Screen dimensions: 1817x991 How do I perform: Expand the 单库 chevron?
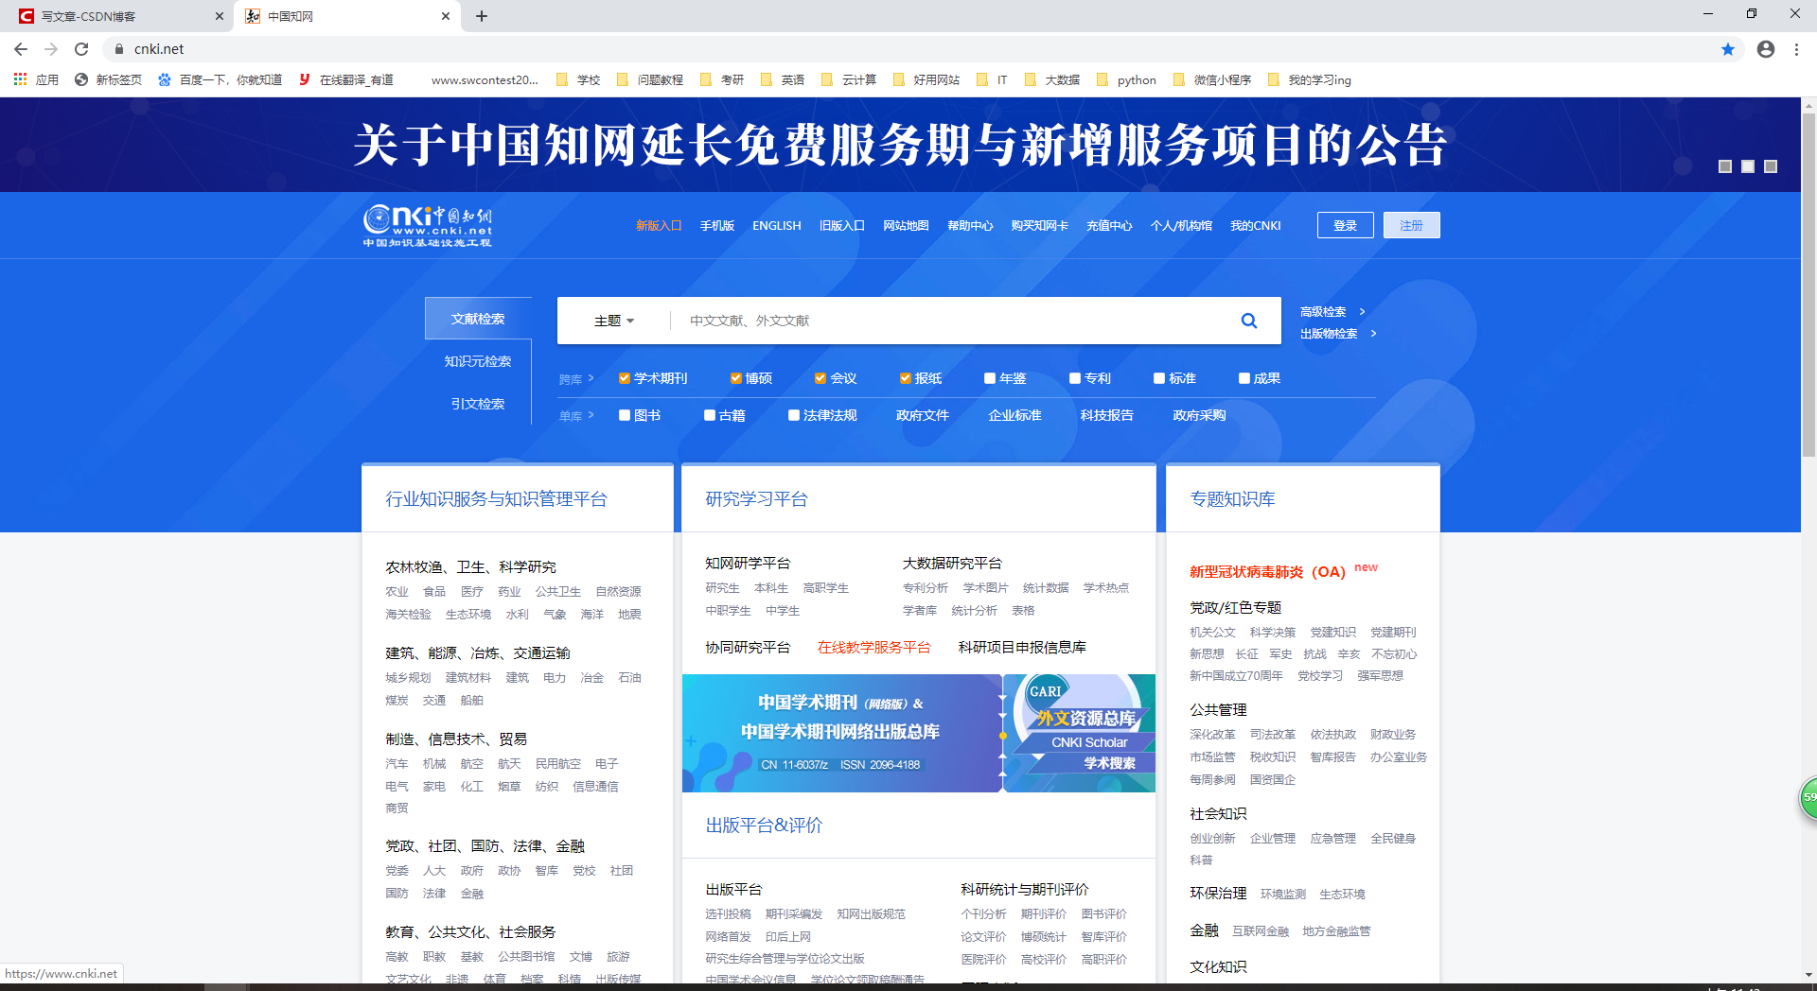[591, 415]
